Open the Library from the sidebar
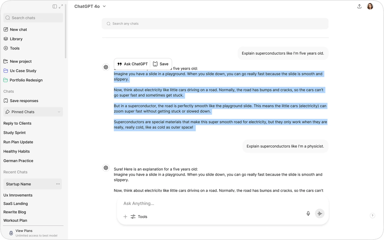The image size is (384, 240). click(x=16, y=39)
